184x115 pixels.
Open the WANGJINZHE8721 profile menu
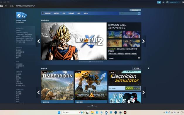click(25, 6)
